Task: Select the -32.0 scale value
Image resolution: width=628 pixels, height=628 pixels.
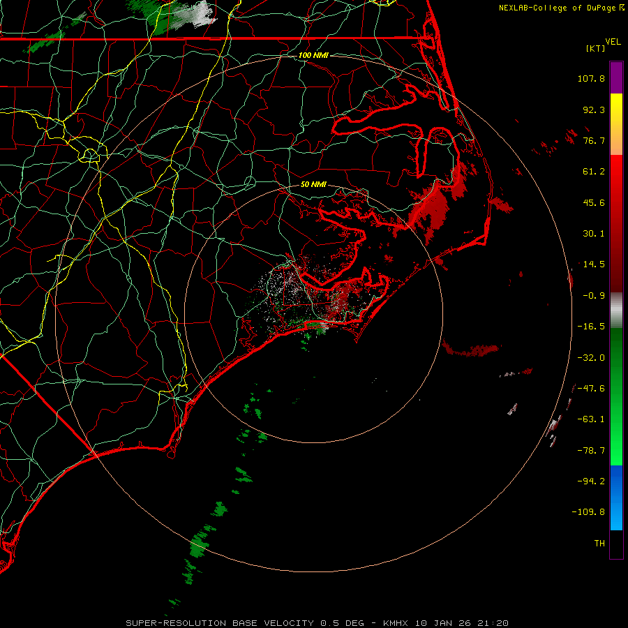Action: click(591, 358)
